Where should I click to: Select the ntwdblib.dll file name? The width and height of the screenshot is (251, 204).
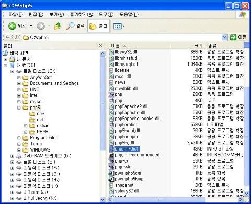[x=126, y=88]
